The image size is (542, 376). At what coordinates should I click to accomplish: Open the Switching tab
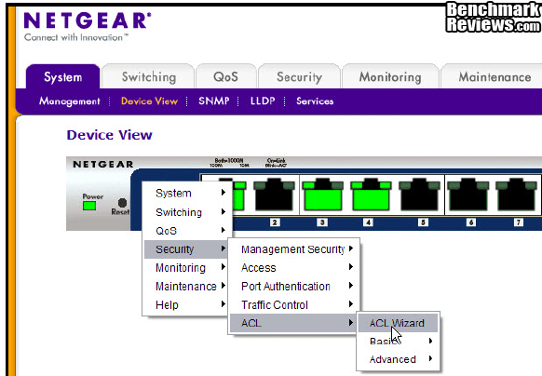(x=149, y=76)
